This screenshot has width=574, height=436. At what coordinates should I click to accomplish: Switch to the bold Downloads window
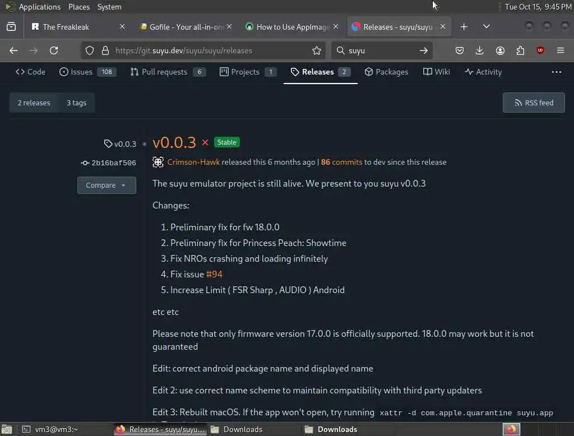[337, 429]
